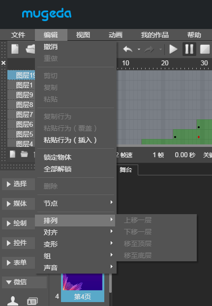212x306 pixels.
Task: Select the WeChat avatar icon
Action: tap(13, 301)
